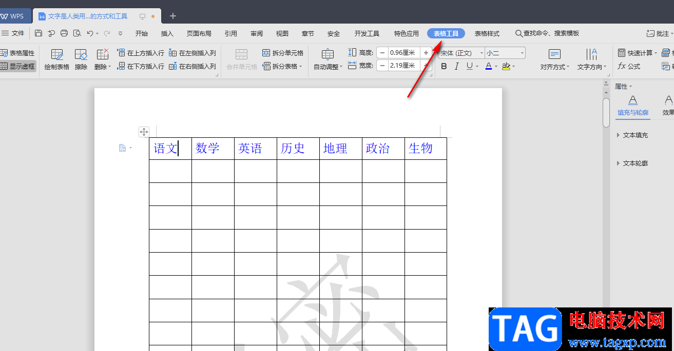Click the Print icon in quick toolbar
674x351 pixels.
pos(64,33)
